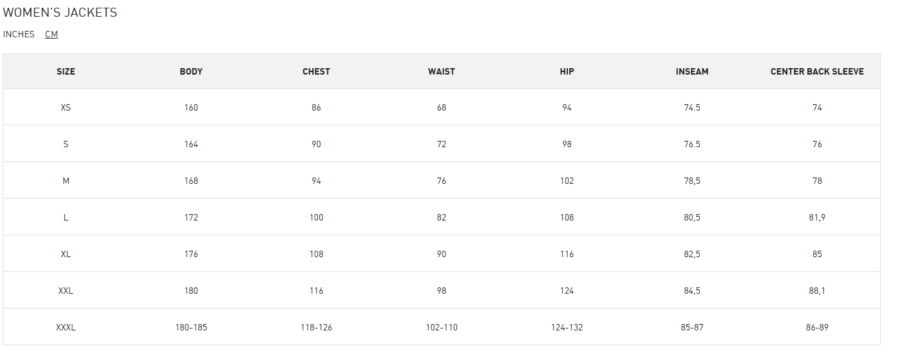This screenshot has height=351, width=902.
Task: Select the HIP column header
Action: tap(567, 71)
